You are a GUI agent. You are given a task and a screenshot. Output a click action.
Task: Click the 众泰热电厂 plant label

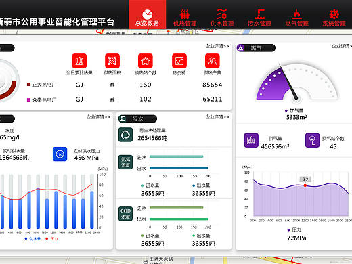point(44,100)
